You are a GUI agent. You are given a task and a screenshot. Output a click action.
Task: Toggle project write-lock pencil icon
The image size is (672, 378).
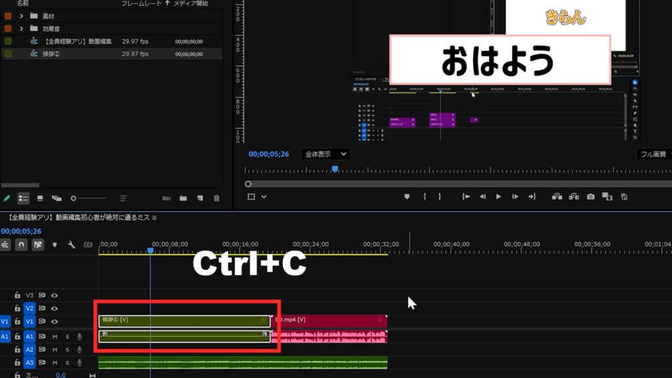(x=7, y=198)
